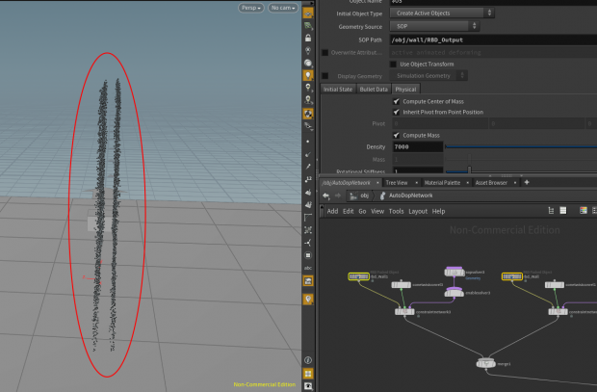Open the Tree View tab arrow menu

pos(417,183)
